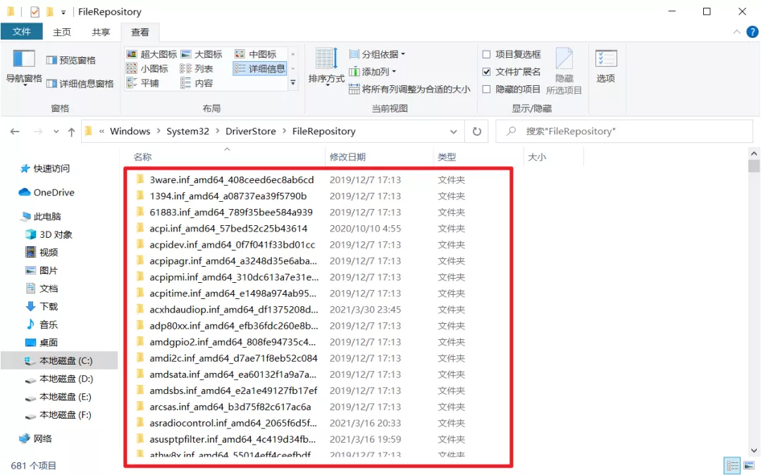Switch to extra large icons (超大图标) layout

pos(151,54)
